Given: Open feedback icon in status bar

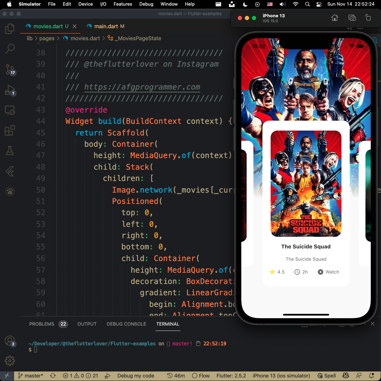Looking at the screenshot, I should point(358,376).
